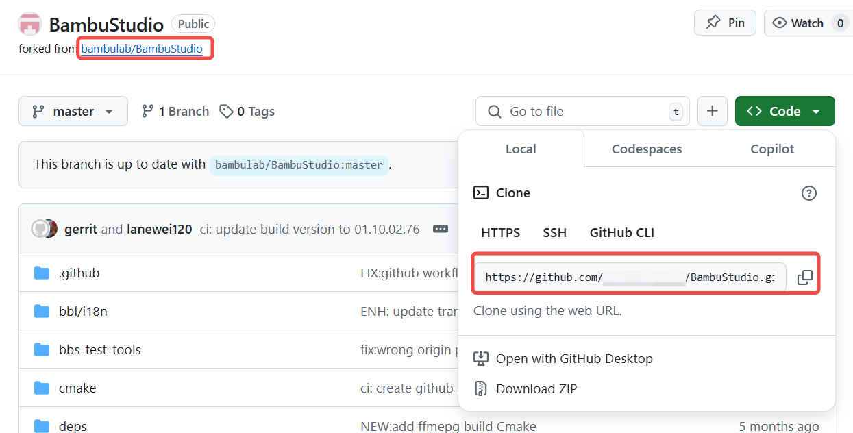View the 1 Branch link

point(175,111)
